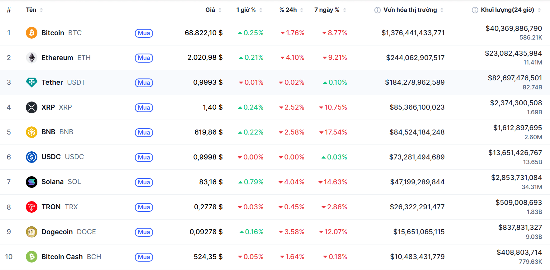Click Dogecoin price 0,09278 $
Viewport: 550px width, 270px height.
pos(206,232)
